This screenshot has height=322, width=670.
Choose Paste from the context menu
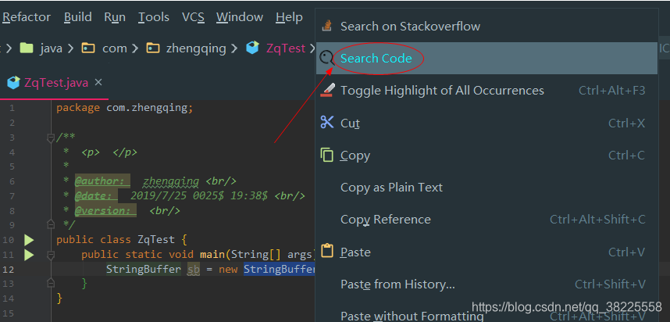pos(486,252)
